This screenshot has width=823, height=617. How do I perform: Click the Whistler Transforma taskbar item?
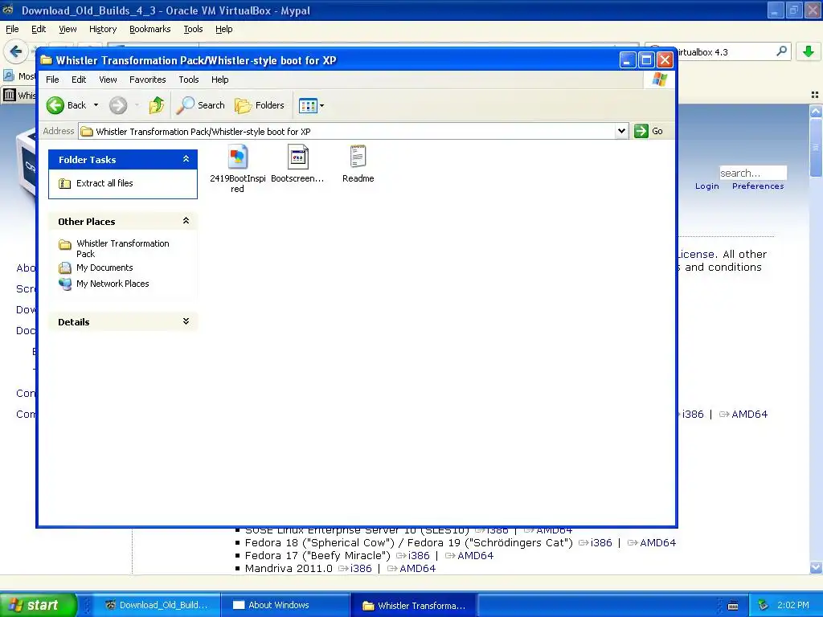pos(412,605)
